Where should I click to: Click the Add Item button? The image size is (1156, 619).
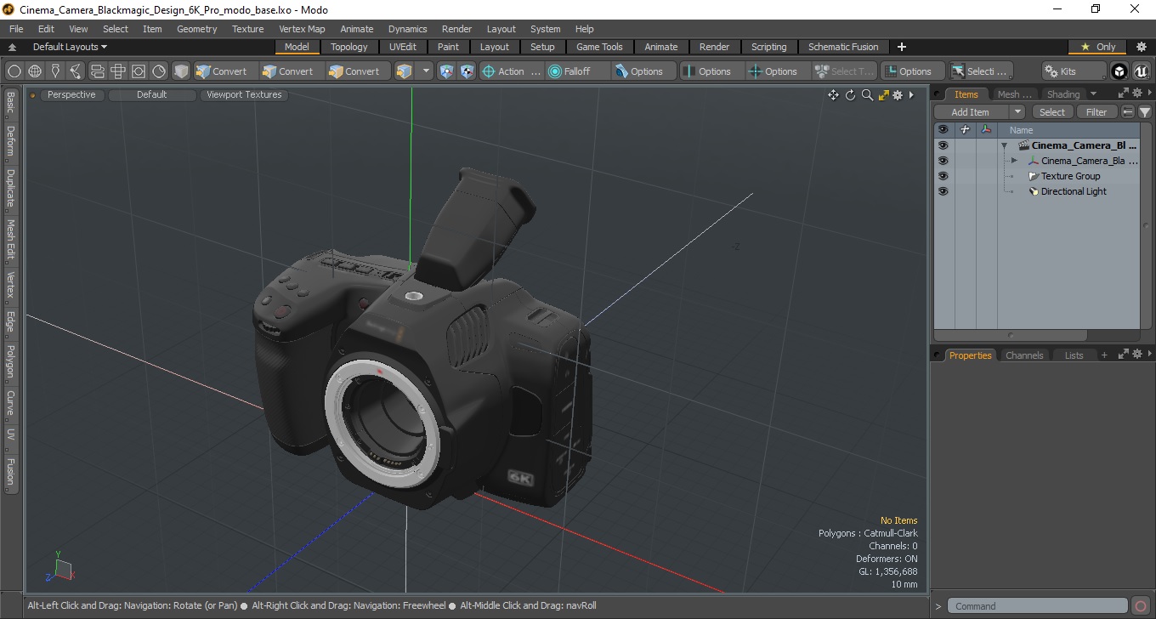(x=971, y=112)
